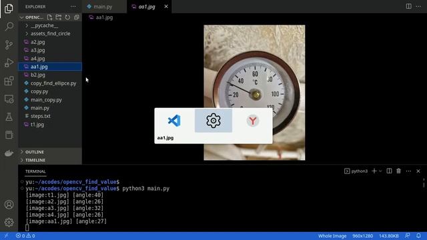Open the Explorer view in activity bar
The width and height of the screenshot is (427, 240).
coord(9,9)
